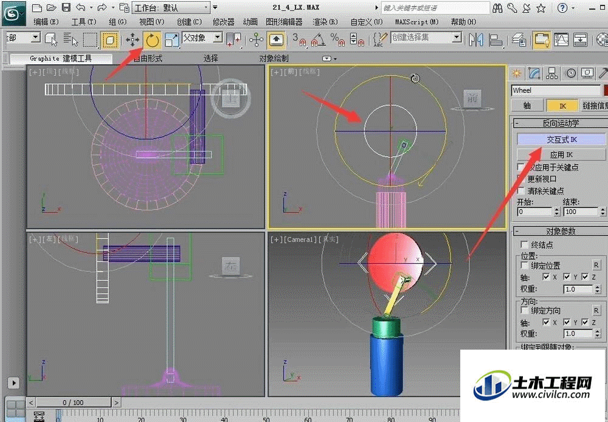Click the binoculars search icon
The width and height of the screenshot is (608, 422).
497,8
